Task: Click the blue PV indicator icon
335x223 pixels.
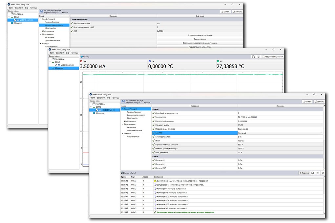Action: coord(149,61)
